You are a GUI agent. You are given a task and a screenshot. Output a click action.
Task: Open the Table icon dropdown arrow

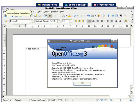point(95,16)
